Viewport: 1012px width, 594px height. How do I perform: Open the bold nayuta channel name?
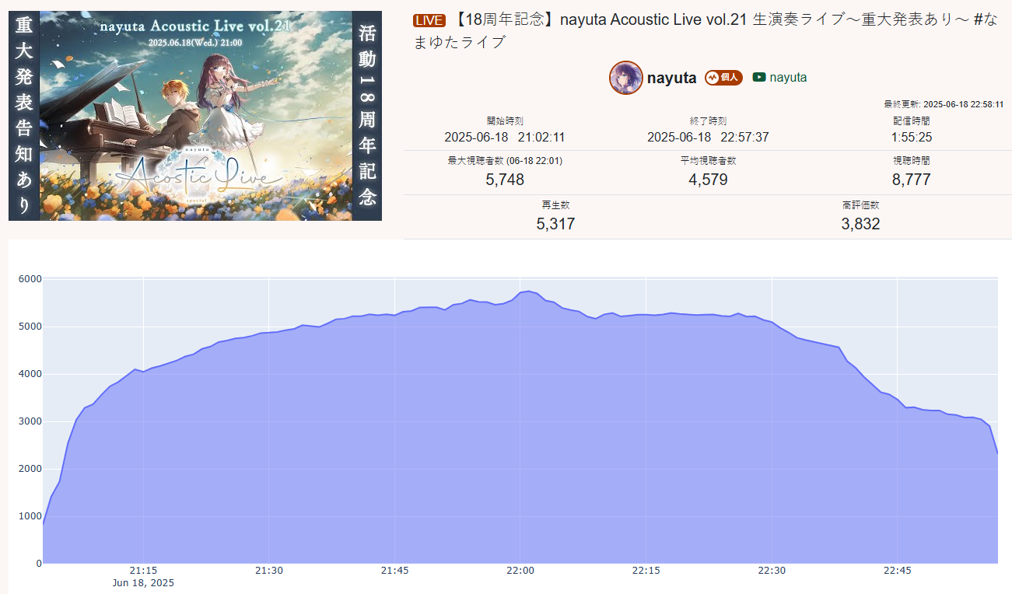pos(672,78)
